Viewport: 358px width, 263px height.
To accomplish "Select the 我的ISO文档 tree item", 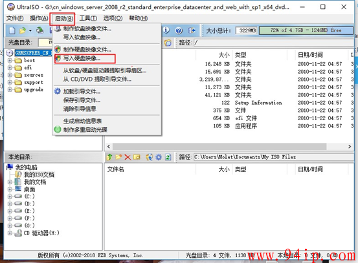I will point(39,174).
